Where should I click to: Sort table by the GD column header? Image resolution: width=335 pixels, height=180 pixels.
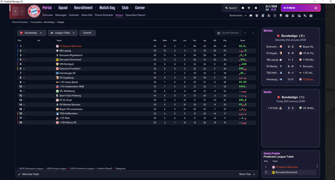[215, 40]
